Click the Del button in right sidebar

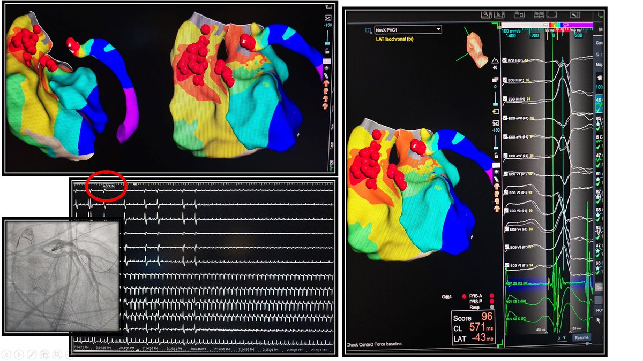click(x=599, y=288)
